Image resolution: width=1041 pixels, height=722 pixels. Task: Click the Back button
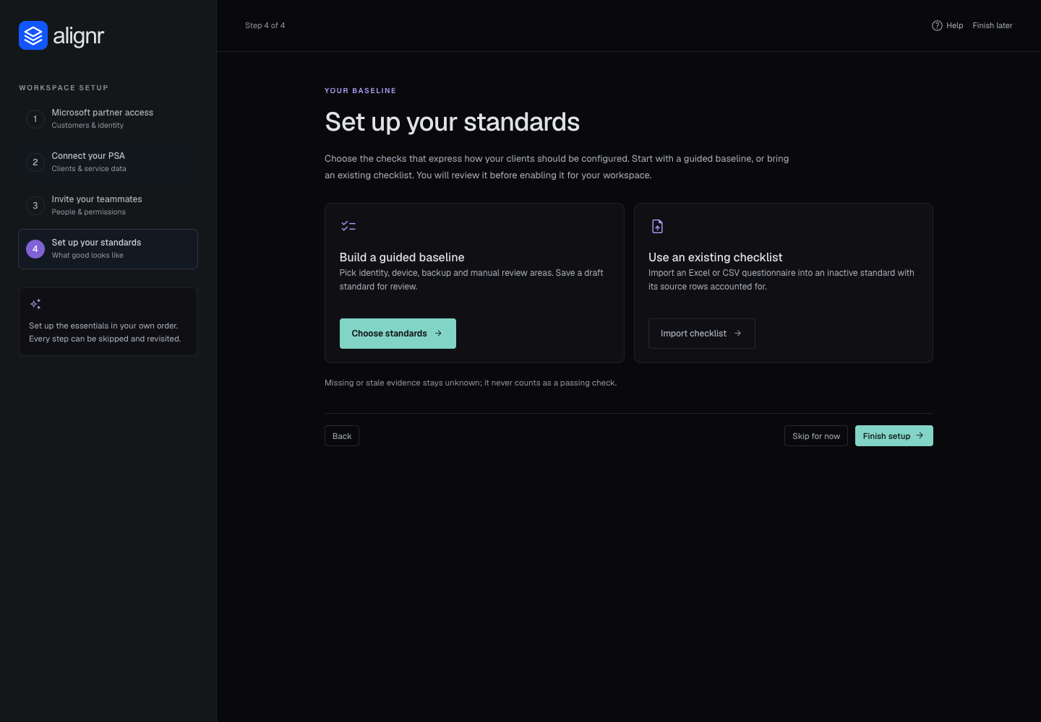342,436
